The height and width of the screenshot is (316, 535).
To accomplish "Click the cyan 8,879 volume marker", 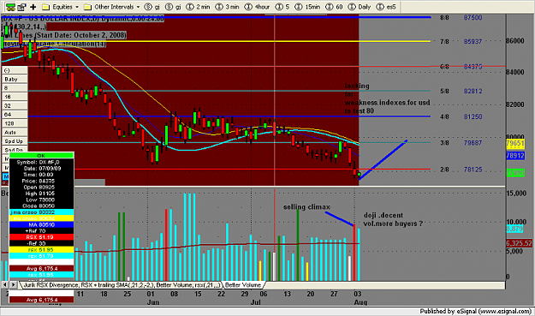I will tap(514, 229).
